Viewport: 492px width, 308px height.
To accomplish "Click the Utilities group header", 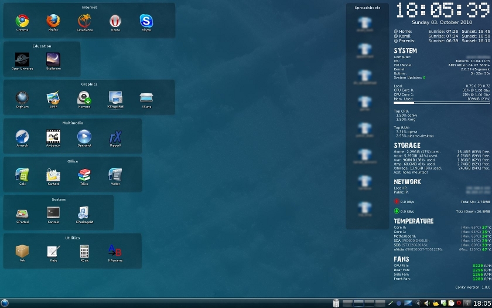I will [73, 238].
